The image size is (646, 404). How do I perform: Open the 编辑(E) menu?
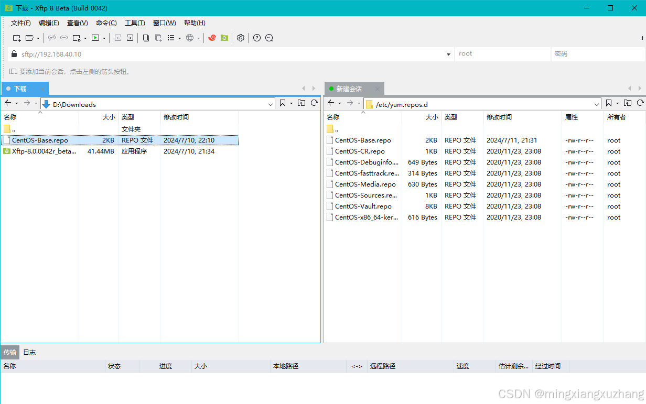click(x=49, y=23)
